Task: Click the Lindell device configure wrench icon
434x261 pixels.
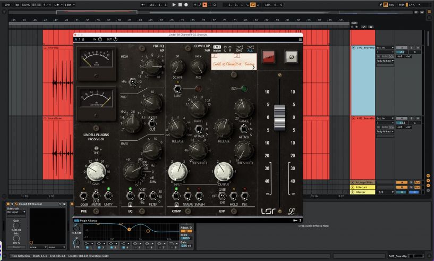Action: click(x=16, y=204)
